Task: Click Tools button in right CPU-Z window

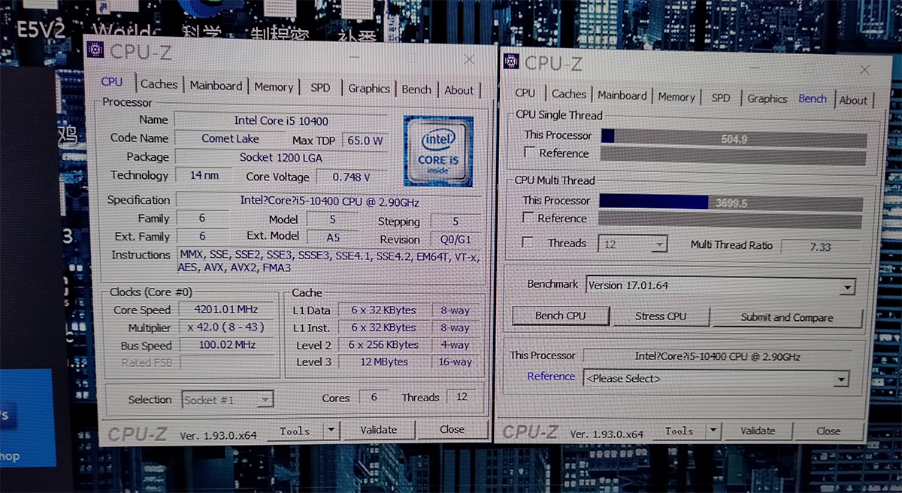Action: coord(679,431)
